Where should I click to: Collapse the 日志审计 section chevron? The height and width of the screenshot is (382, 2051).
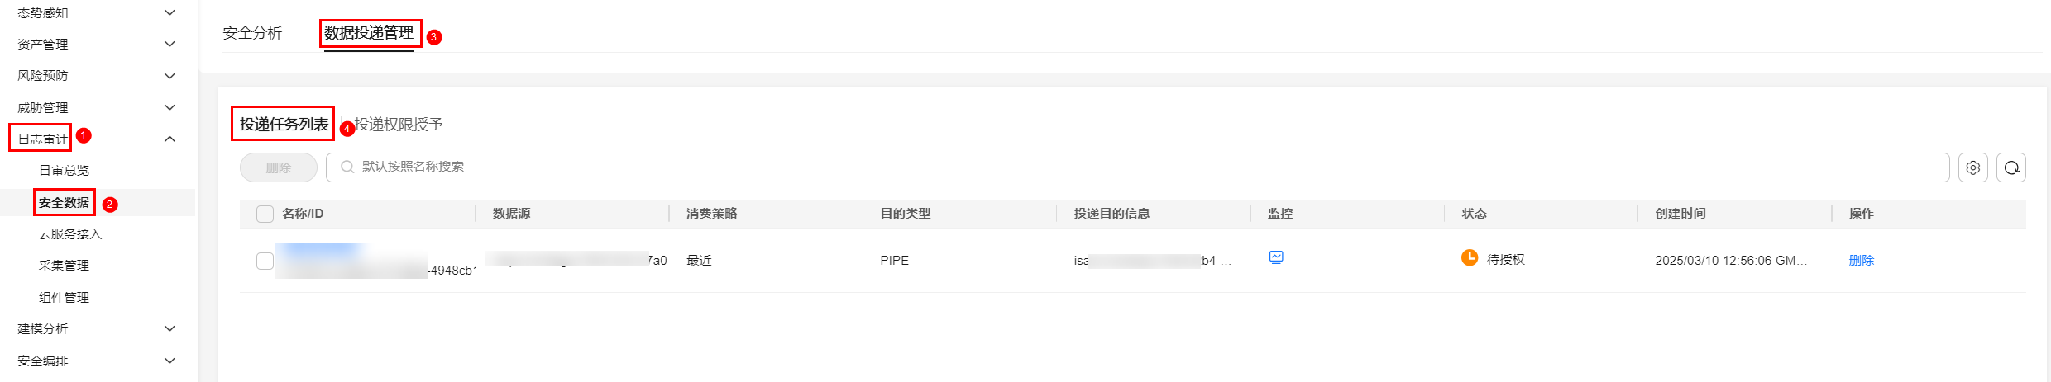coord(170,139)
